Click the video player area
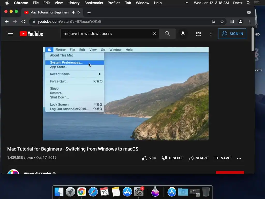This screenshot has width=265, height=199. click(x=126, y=94)
